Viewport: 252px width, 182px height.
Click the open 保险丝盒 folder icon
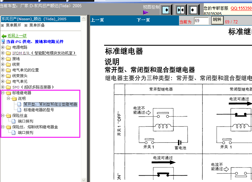[x=8, y=116]
